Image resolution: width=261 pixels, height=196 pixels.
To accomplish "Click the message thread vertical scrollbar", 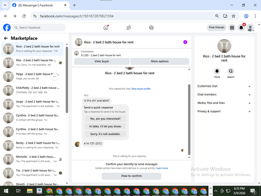I will tap(189, 120).
